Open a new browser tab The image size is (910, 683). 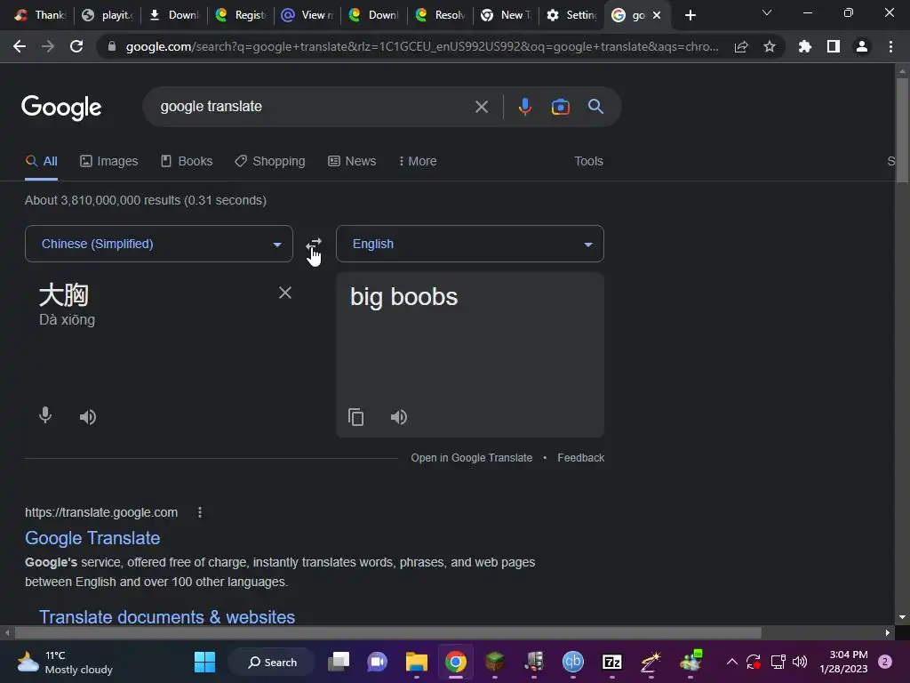coord(690,16)
